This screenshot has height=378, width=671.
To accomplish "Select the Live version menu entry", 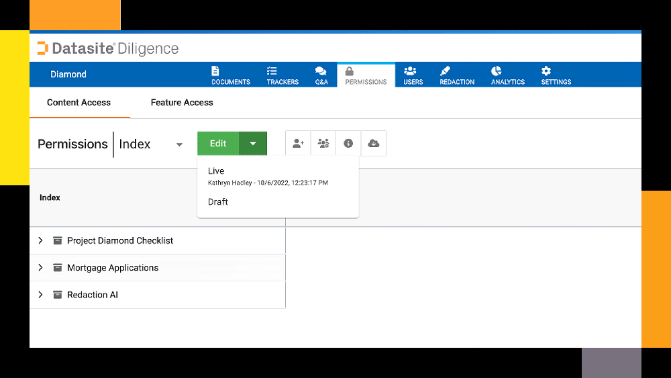I will point(278,176).
